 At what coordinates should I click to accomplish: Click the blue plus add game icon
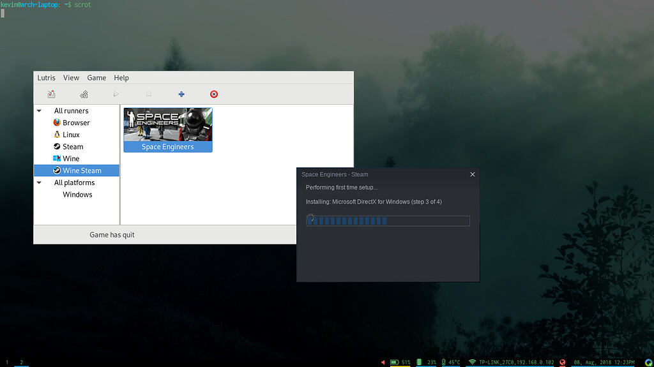(x=181, y=94)
